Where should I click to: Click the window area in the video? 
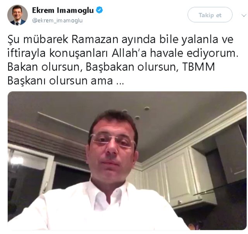click(x=30, y=171)
